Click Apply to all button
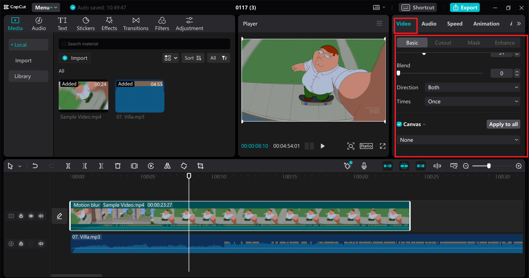 [x=503, y=124]
